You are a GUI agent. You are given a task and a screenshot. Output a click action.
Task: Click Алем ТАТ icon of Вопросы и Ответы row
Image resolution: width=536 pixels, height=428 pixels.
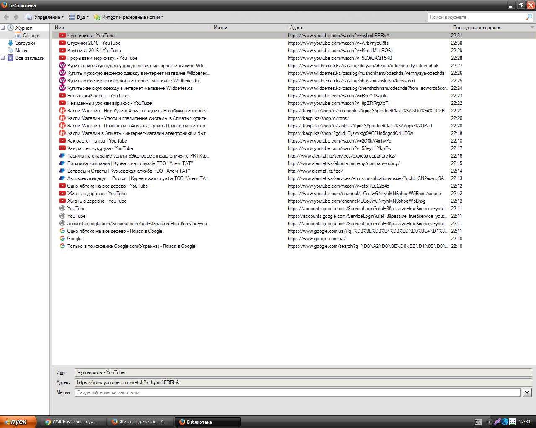coord(62,171)
